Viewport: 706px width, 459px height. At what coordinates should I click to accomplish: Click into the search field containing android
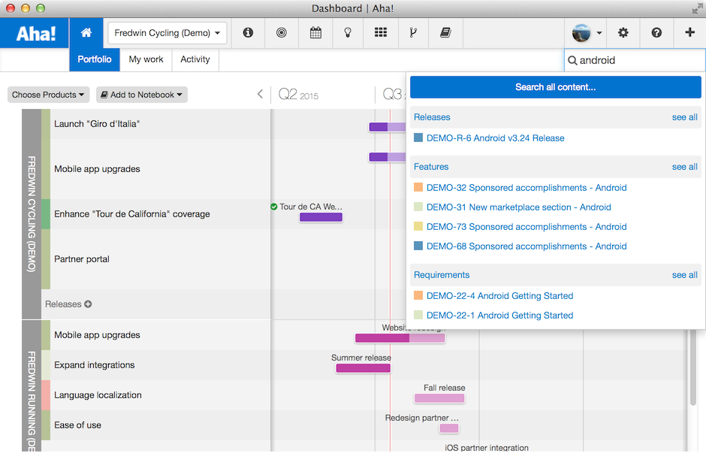(x=635, y=60)
